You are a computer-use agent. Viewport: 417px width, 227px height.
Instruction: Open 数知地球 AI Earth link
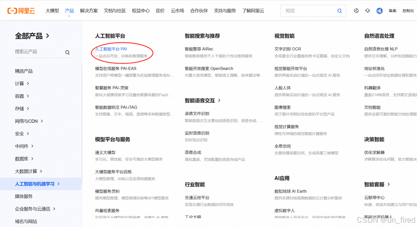290,191
